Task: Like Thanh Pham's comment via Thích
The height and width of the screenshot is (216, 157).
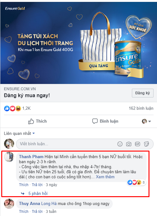Action: click(24, 185)
